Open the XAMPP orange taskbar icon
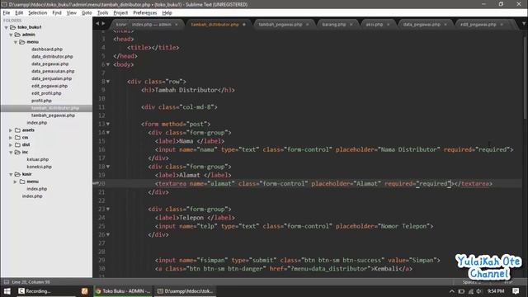528x297 pixels. [84, 291]
